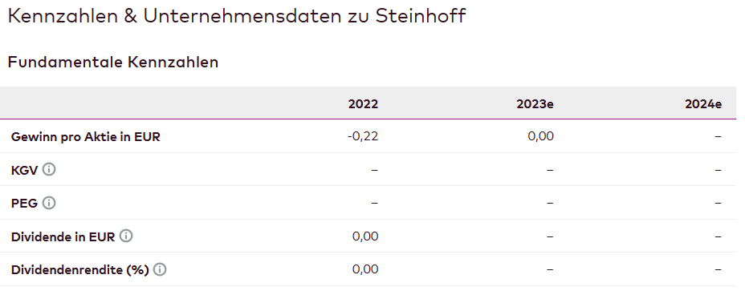Click the 2024e column header

703,104
